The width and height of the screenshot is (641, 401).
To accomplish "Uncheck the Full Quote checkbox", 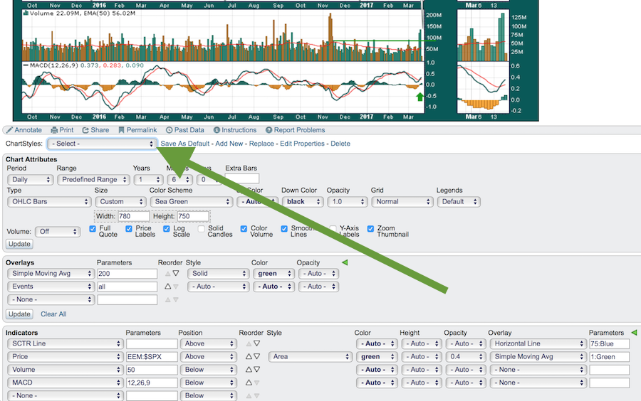I will pyautogui.click(x=93, y=229).
